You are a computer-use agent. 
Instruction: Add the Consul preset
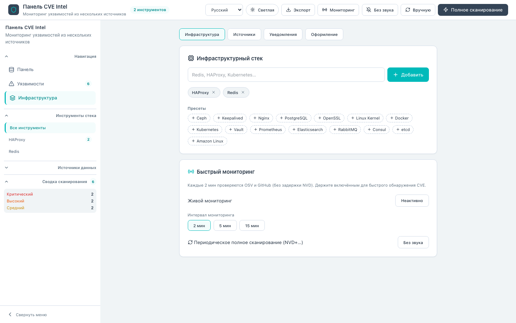(377, 130)
